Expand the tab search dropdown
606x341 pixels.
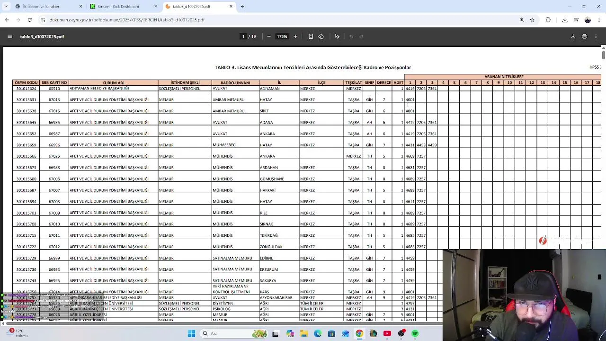[6, 7]
